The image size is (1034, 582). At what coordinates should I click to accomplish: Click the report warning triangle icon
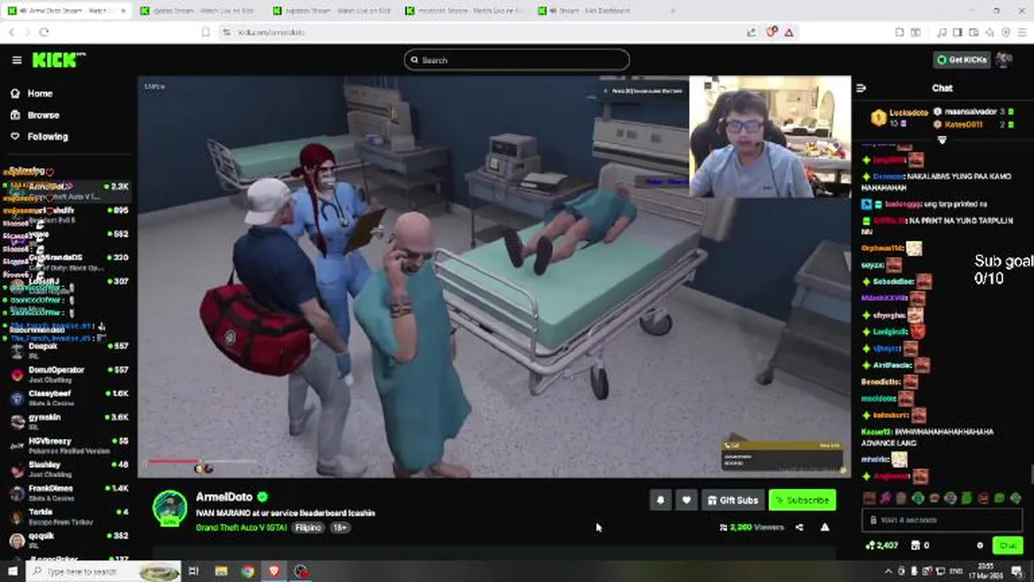click(x=825, y=527)
